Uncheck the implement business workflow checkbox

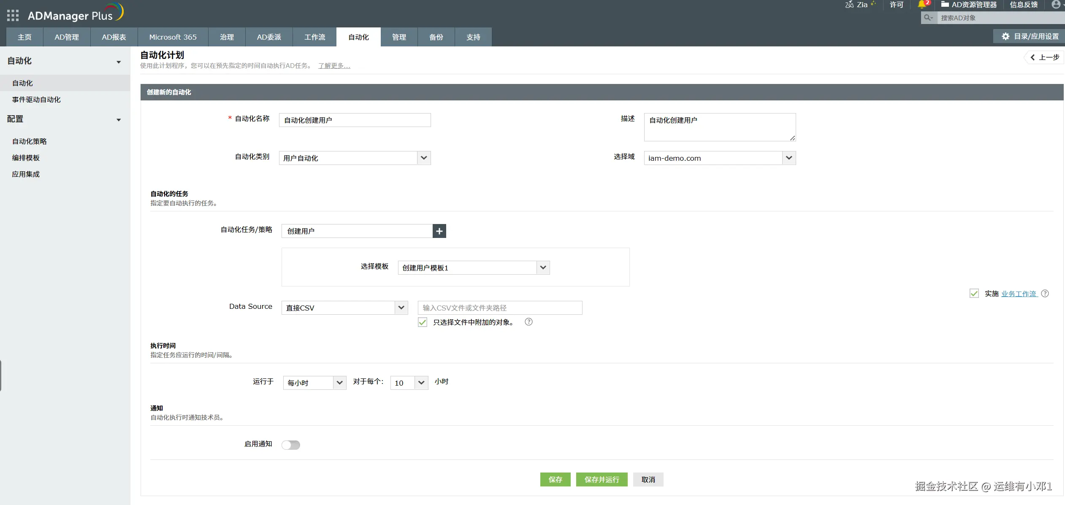974,294
